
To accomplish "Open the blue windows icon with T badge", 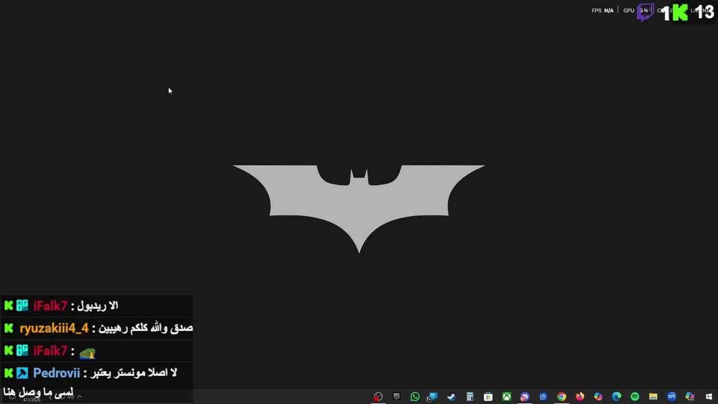I will [432, 397].
